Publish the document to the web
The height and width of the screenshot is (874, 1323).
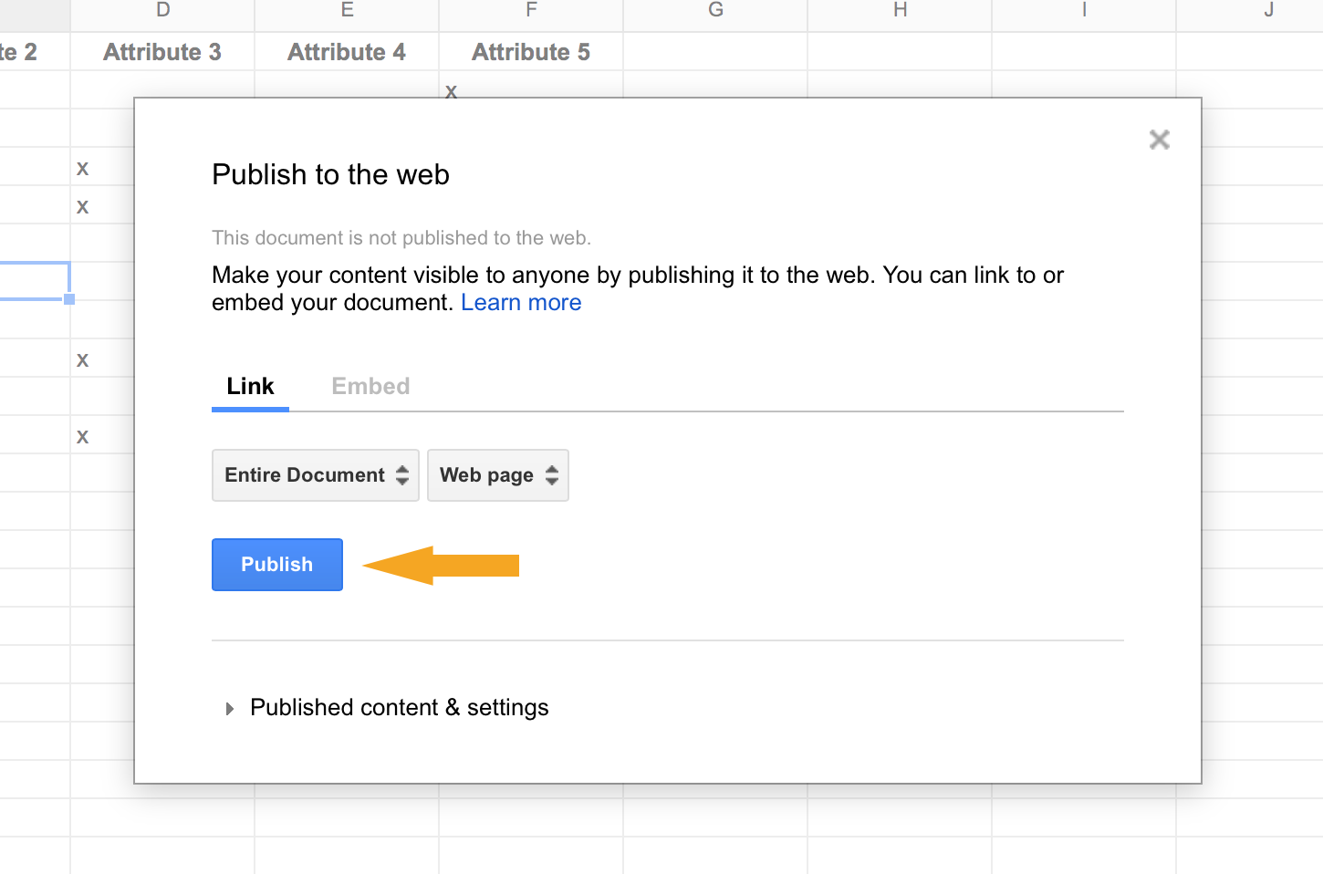(x=276, y=564)
